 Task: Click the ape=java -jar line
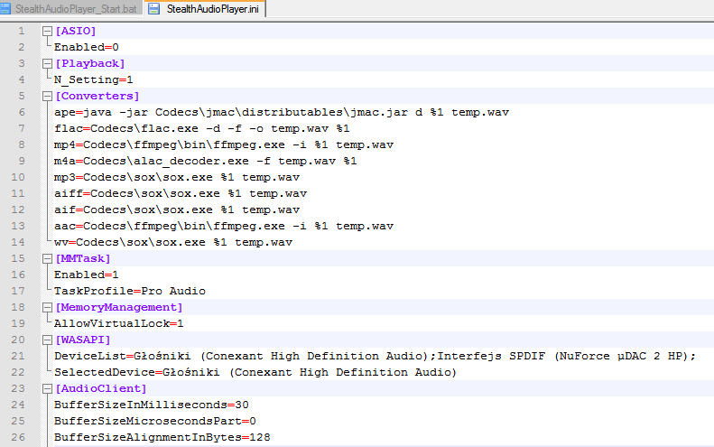click(282, 113)
